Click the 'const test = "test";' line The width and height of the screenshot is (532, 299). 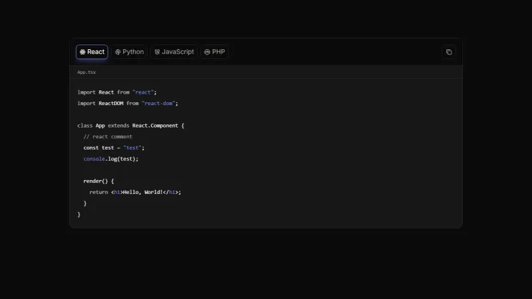click(x=114, y=148)
